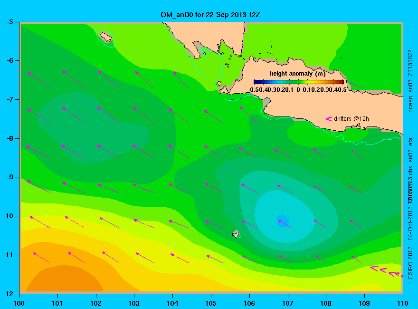Click the x-axis label "110"
The height and width of the screenshot is (309, 418).
(x=402, y=303)
